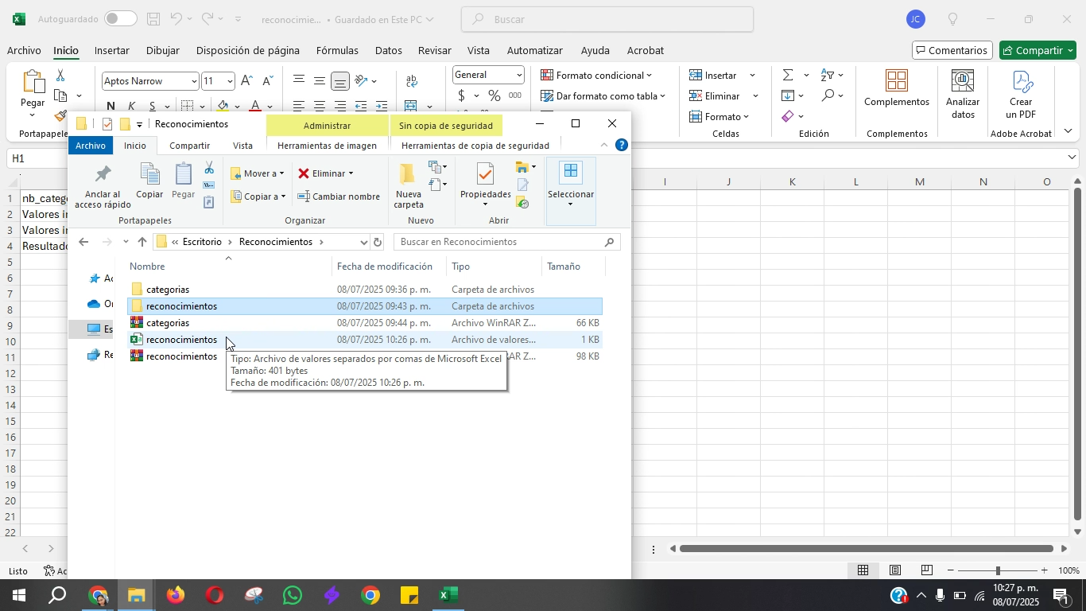Viewport: 1086px width, 611px height.
Task: Open Excel Datos tab
Action: click(388, 50)
